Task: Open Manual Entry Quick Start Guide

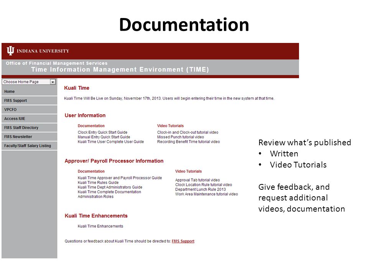Action: (x=104, y=137)
